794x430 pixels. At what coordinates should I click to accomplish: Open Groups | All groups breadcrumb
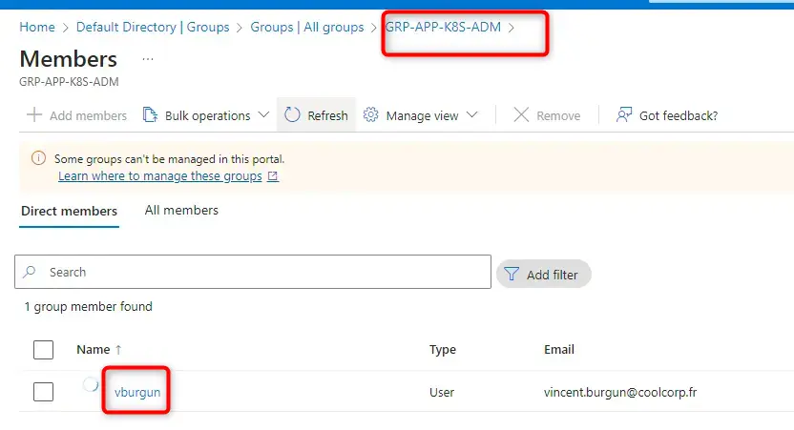point(307,27)
